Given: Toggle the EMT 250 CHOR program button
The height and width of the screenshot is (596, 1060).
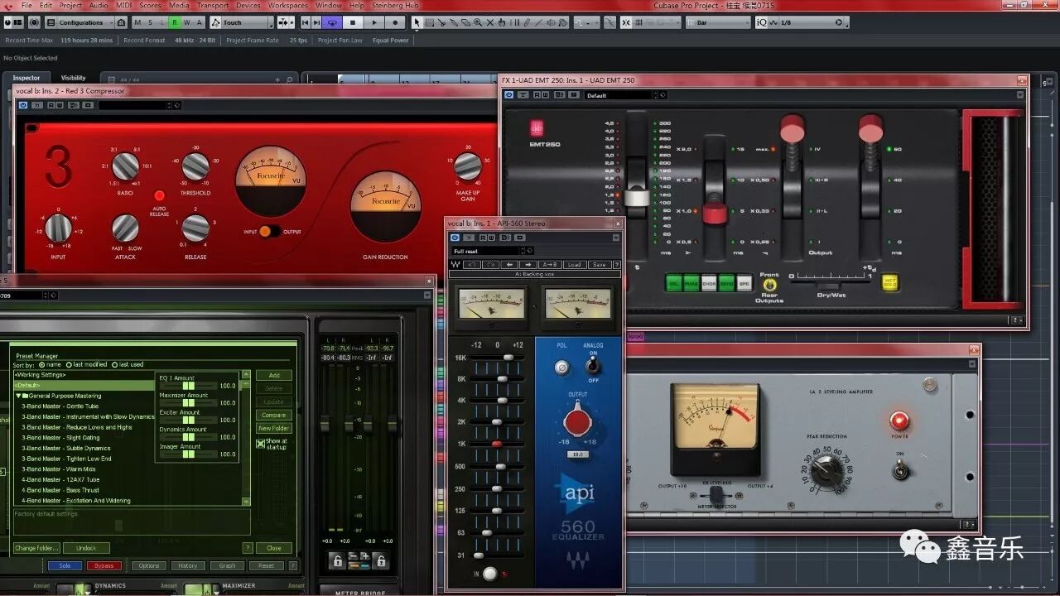Looking at the screenshot, I should click(x=709, y=283).
